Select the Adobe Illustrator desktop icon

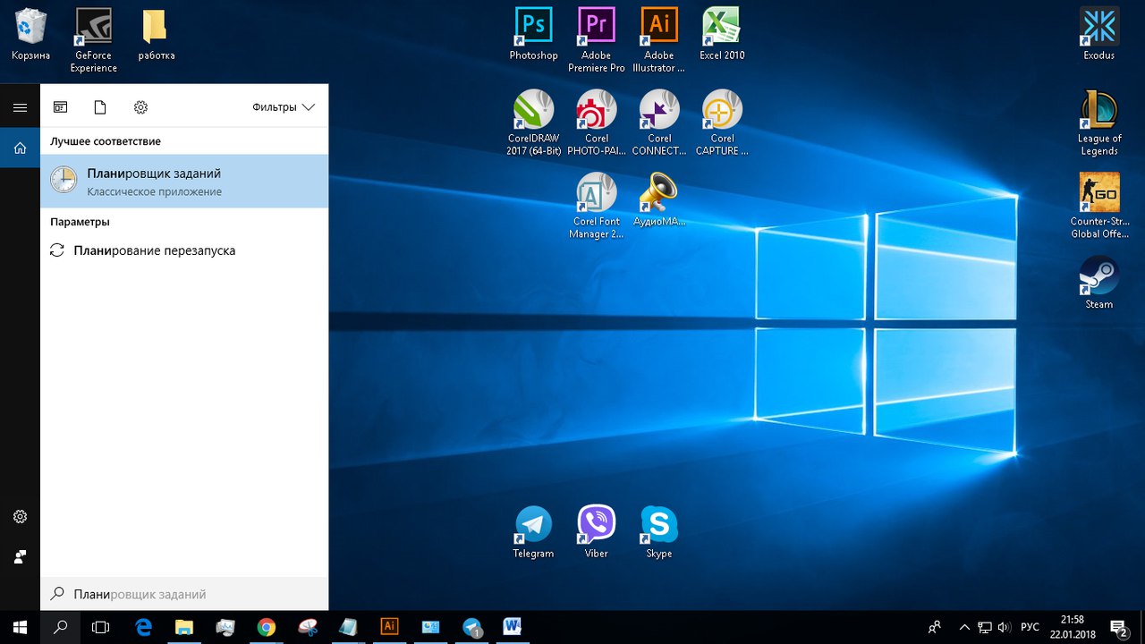[x=659, y=40]
